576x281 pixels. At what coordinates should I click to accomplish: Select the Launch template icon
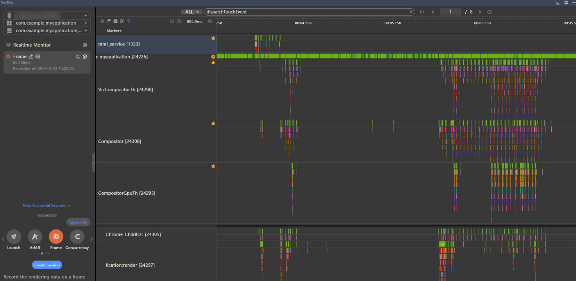[14, 237]
